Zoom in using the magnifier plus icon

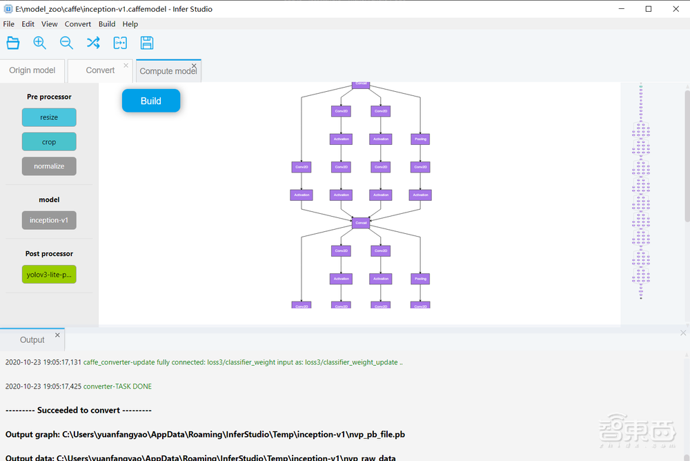(x=40, y=43)
